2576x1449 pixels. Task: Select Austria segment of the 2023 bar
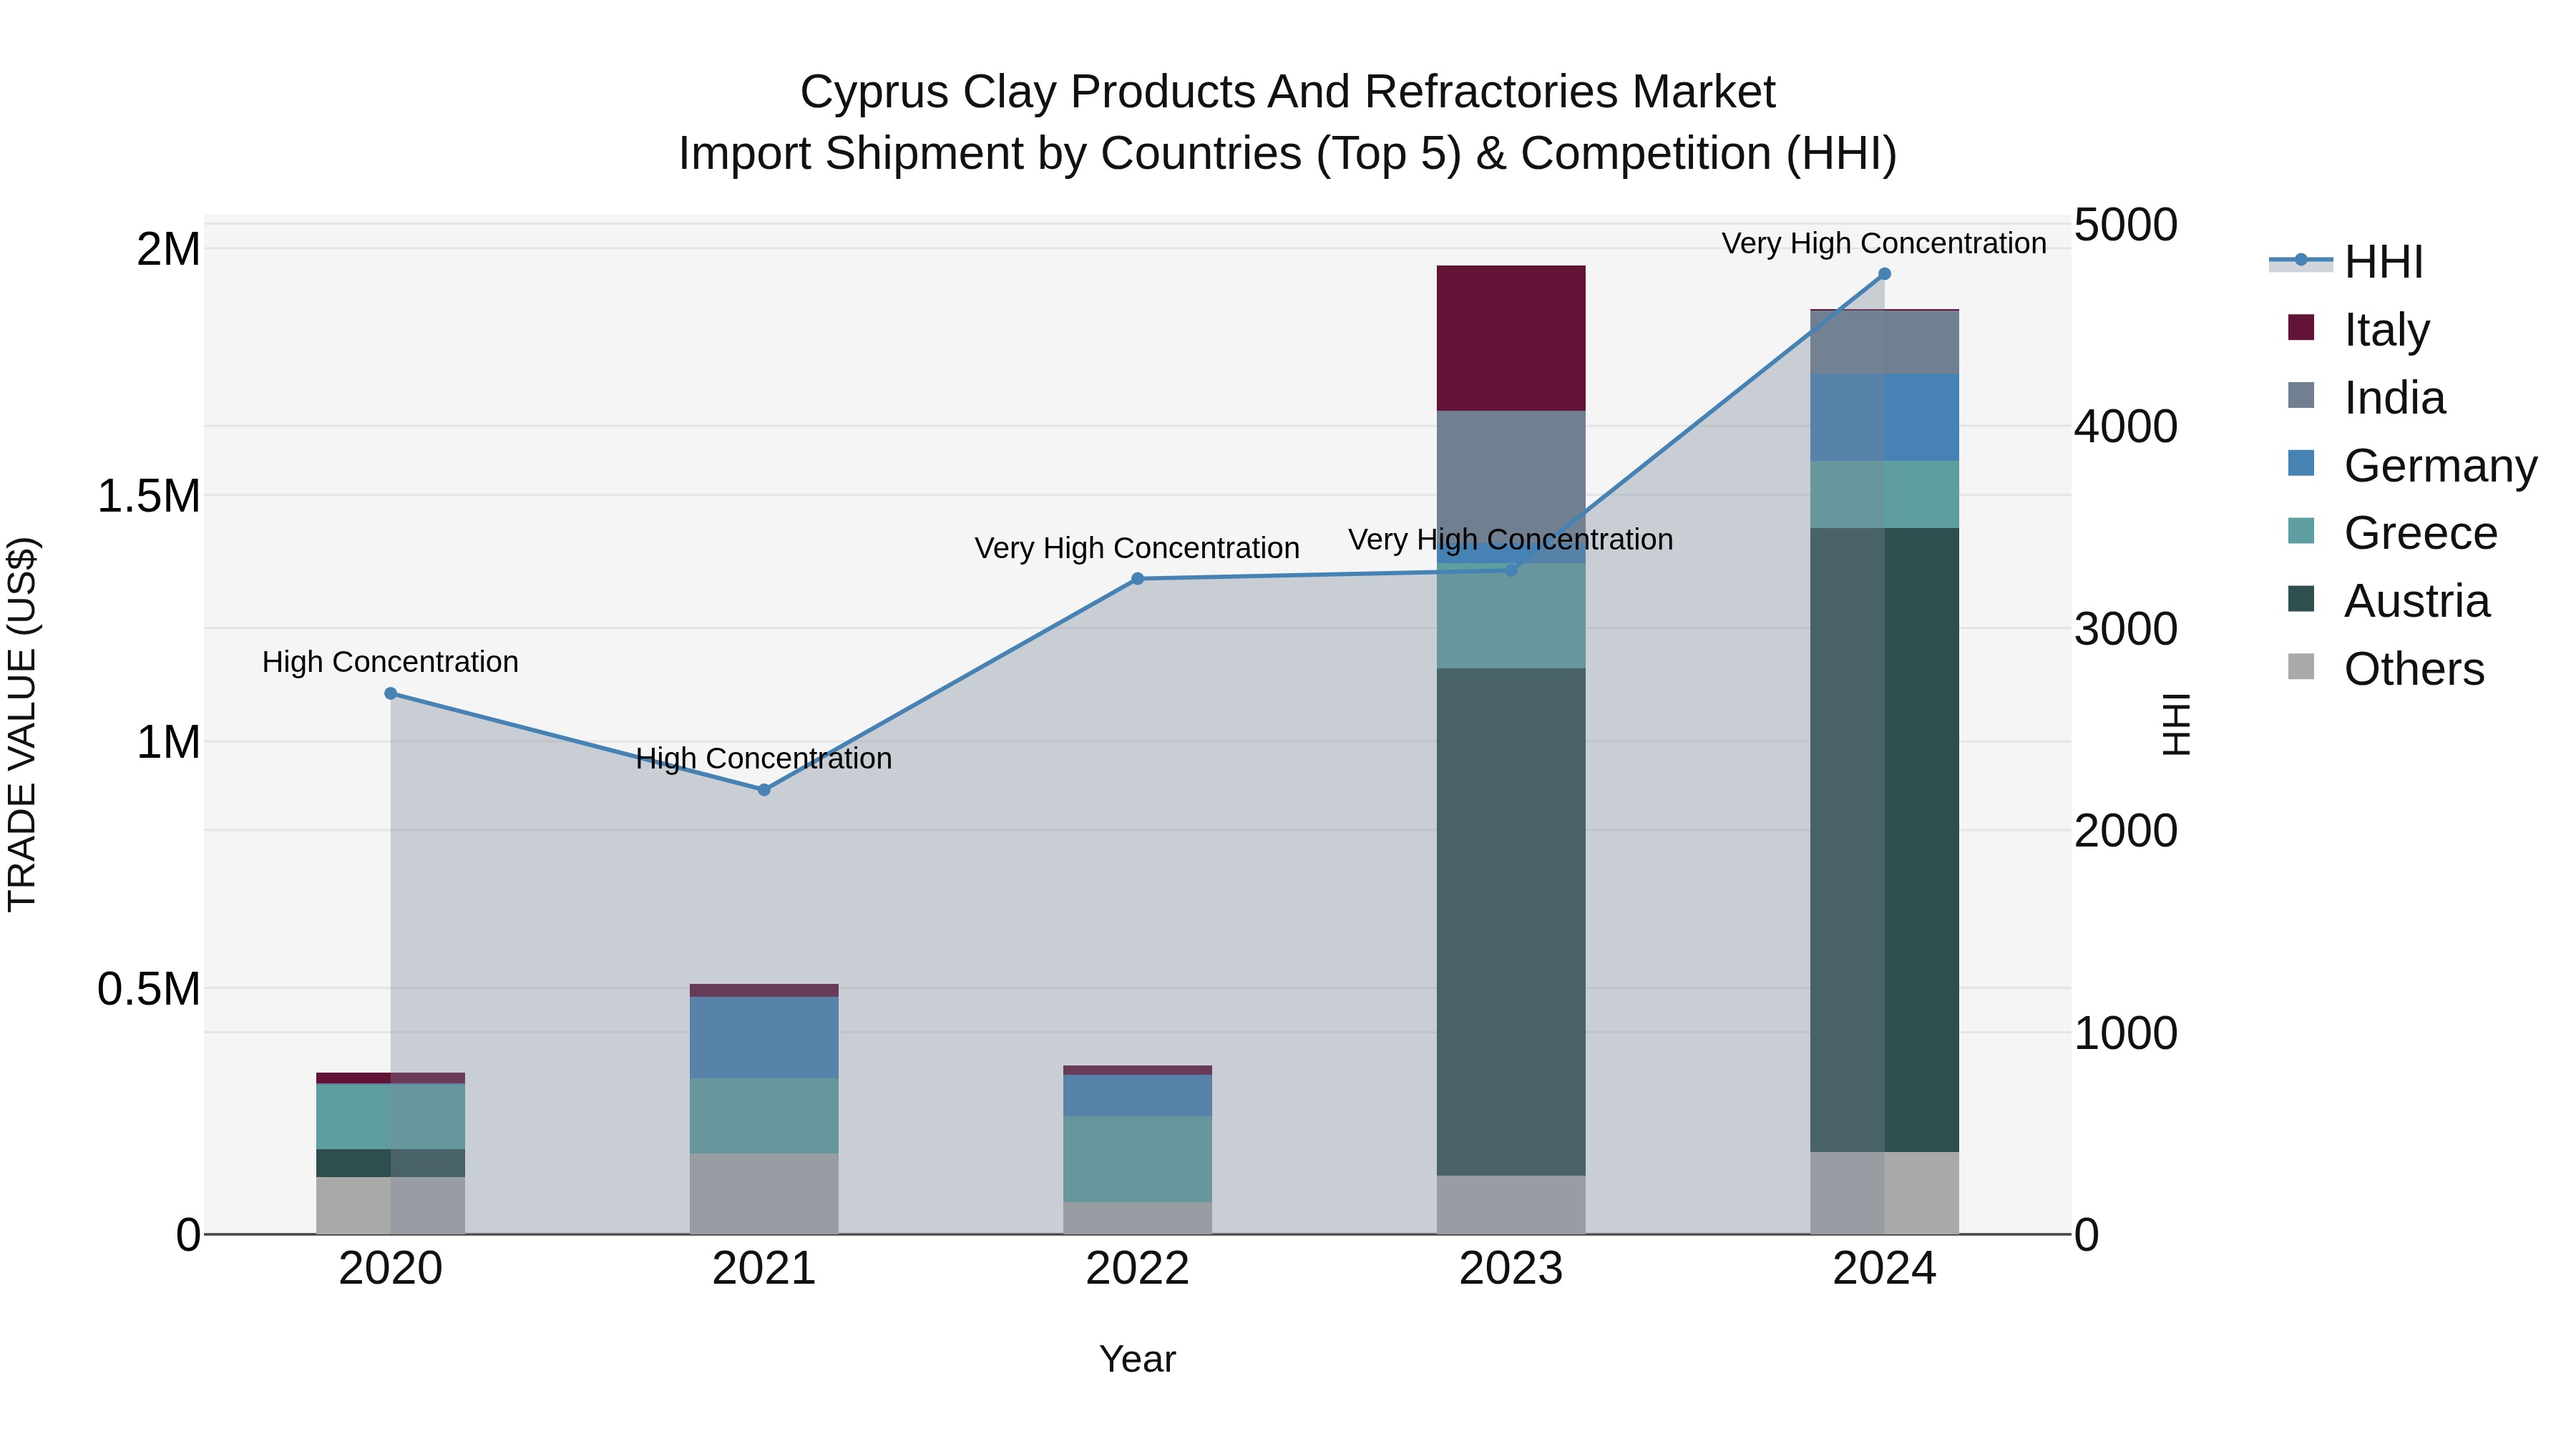click(x=1511, y=922)
